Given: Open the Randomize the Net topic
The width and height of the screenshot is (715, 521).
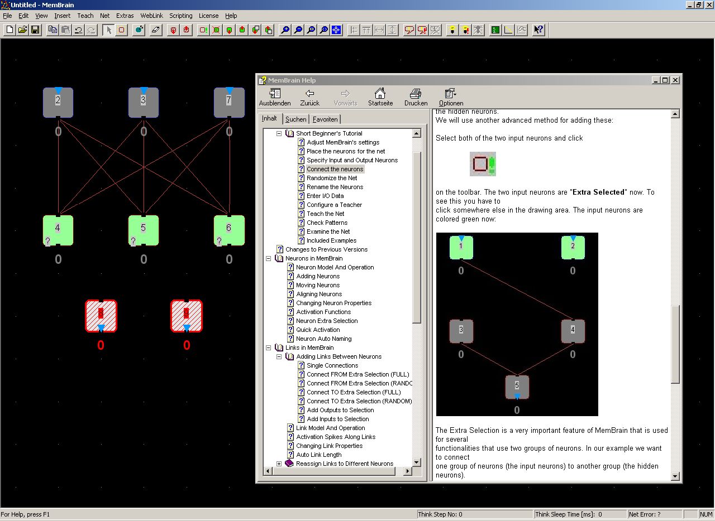Looking at the screenshot, I should 332,179.
